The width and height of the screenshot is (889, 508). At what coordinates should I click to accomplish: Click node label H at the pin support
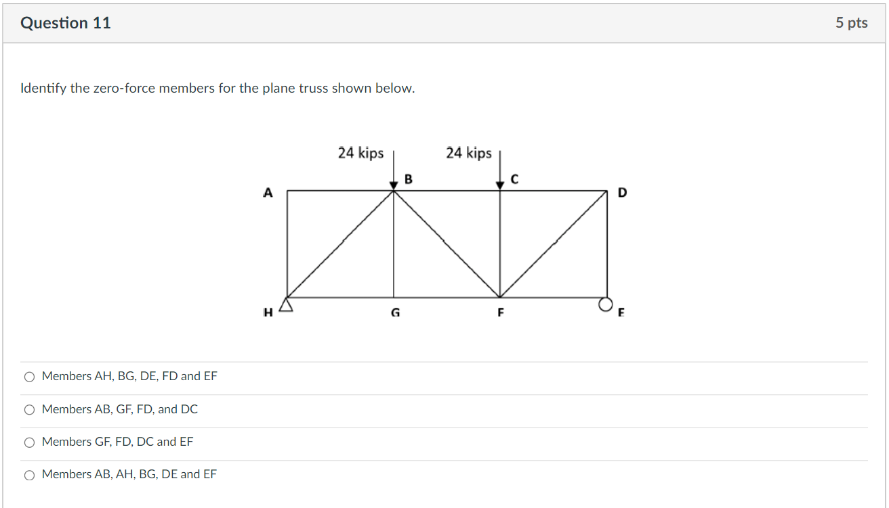point(268,312)
